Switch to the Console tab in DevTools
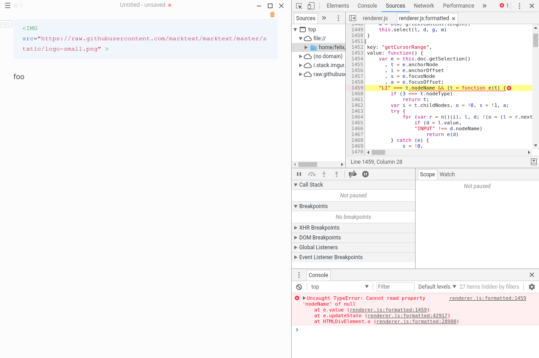 tap(367, 6)
